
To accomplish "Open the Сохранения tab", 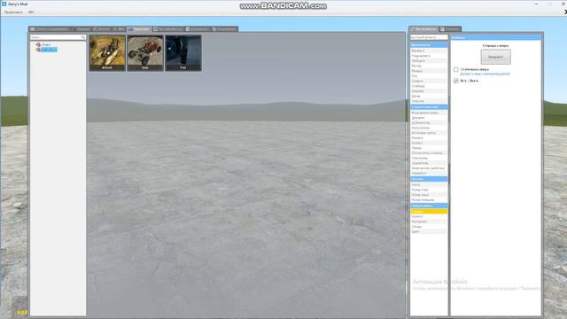I will [224, 29].
